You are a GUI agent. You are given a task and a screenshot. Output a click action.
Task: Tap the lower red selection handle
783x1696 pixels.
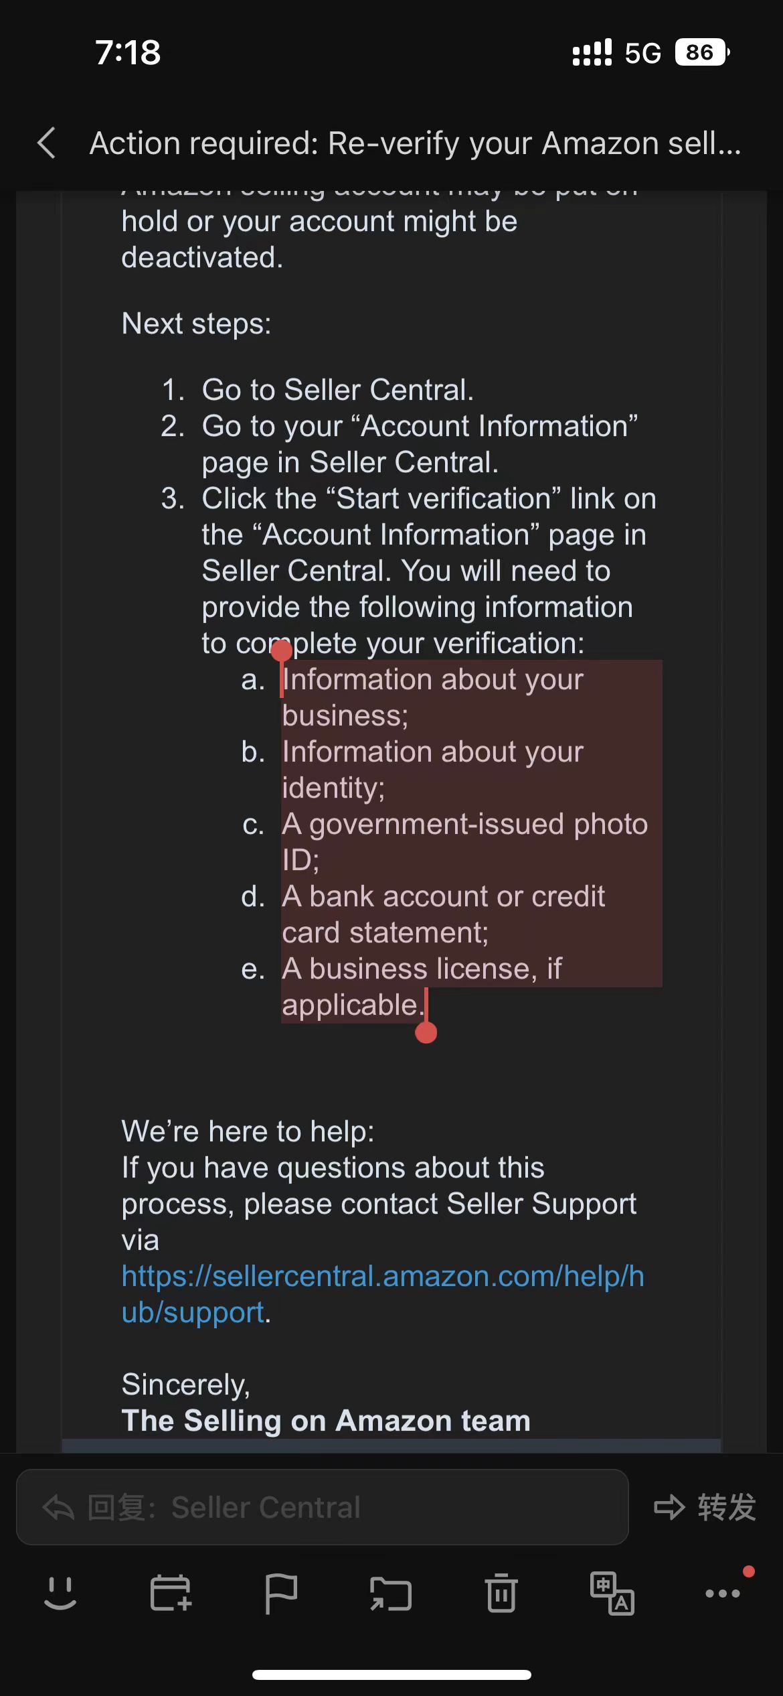point(426,1032)
